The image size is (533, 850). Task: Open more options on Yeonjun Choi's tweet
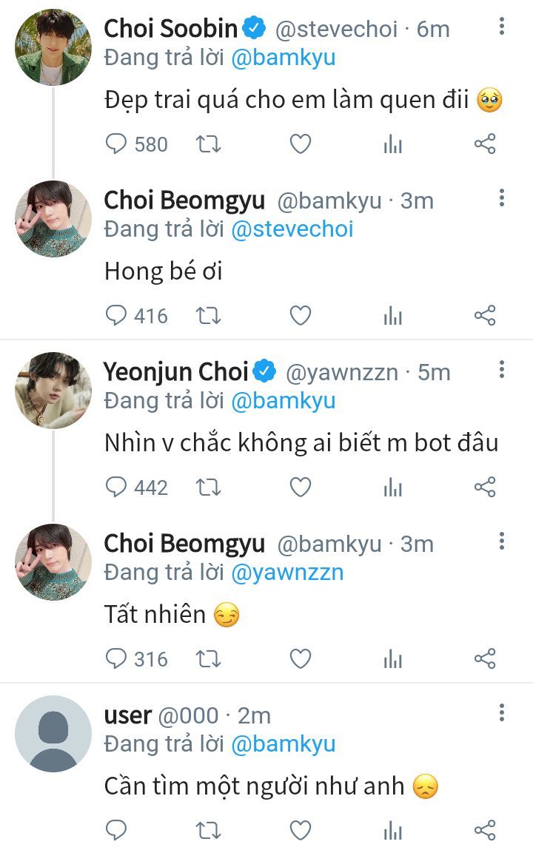pyautogui.click(x=502, y=370)
